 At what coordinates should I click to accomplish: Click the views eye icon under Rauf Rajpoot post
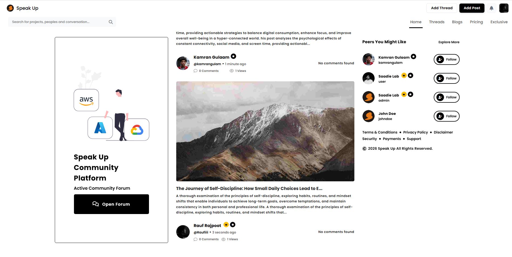point(223,239)
